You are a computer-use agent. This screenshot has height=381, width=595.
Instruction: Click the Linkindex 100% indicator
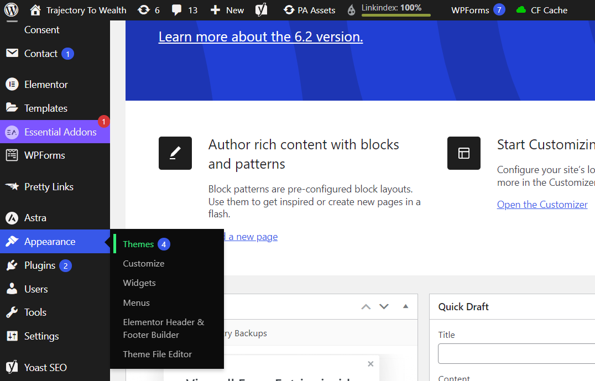click(x=389, y=9)
